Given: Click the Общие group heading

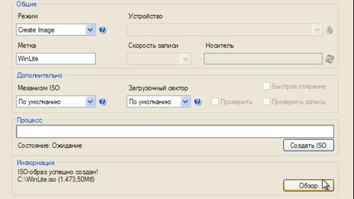Looking at the screenshot, I should [x=27, y=4].
